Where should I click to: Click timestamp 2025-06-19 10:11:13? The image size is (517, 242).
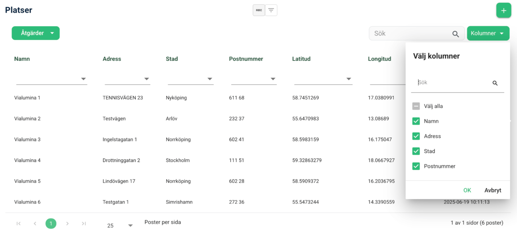click(x=467, y=202)
